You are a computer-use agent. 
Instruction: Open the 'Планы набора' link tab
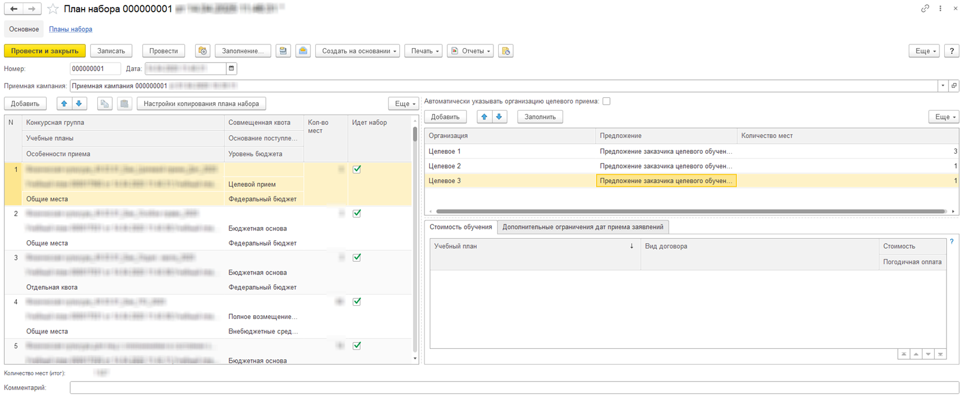click(x=70, y=29)
